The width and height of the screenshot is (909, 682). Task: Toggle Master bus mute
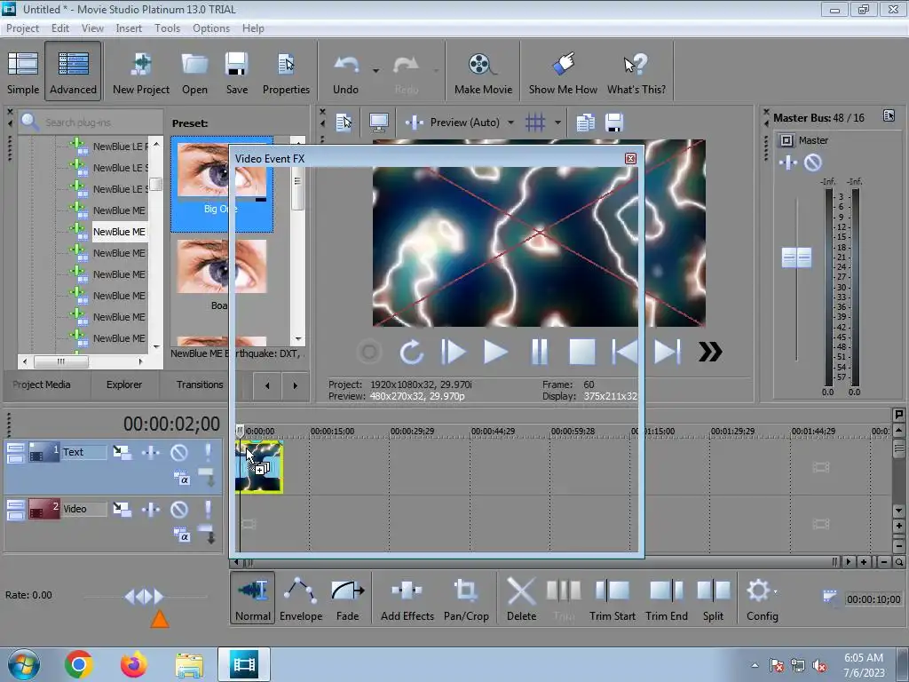(x=813, y=163)
